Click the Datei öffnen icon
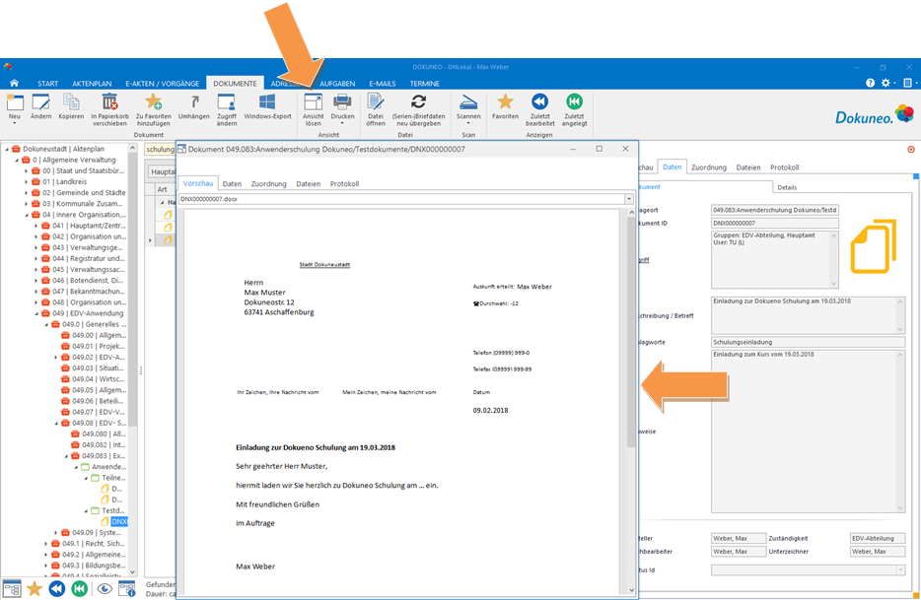 pos(376,102)
